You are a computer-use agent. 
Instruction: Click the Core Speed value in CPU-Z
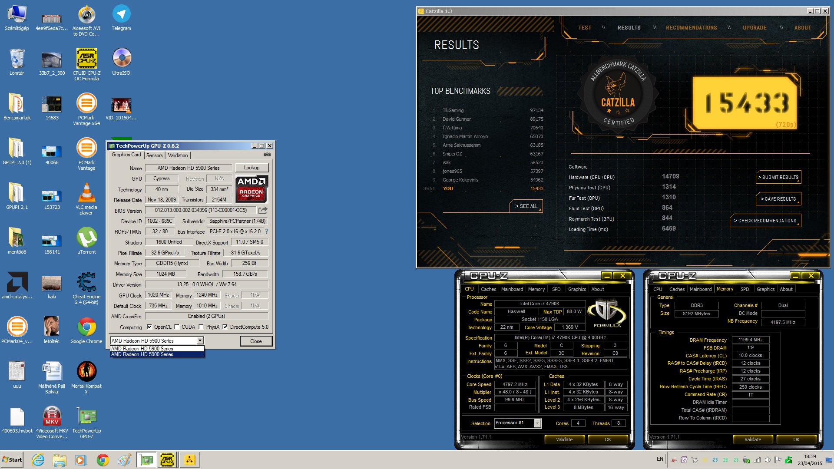point(515,384)
